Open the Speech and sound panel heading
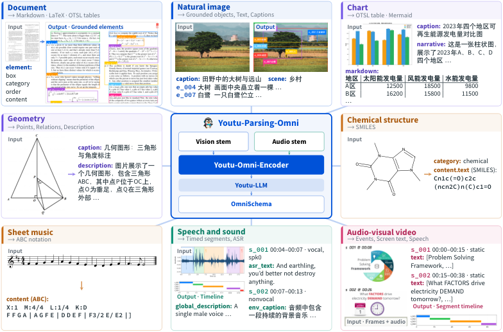 click(x=212, y=231)
